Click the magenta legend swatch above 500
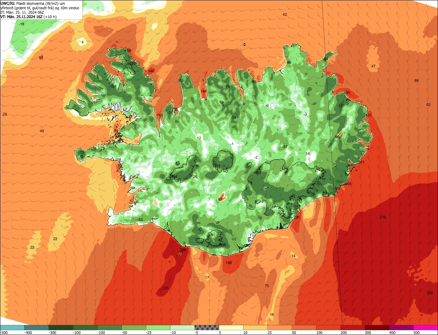Screen dimensions: 438x335 426,327
